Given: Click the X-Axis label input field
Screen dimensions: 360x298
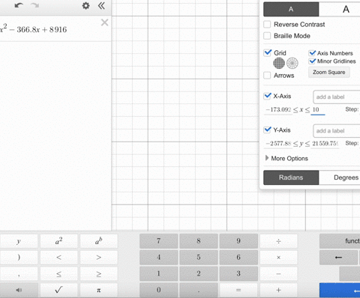Looking at the screenshot, I should pyautogui.click(x=337, y=97).
